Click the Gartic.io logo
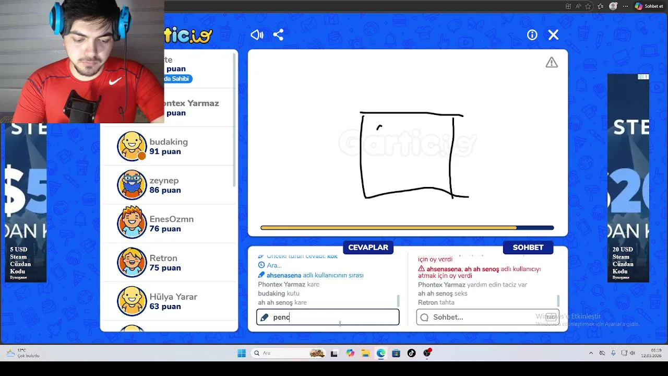Image resolution: width=668 pixels, height=376 pixels. coord(188,35)
